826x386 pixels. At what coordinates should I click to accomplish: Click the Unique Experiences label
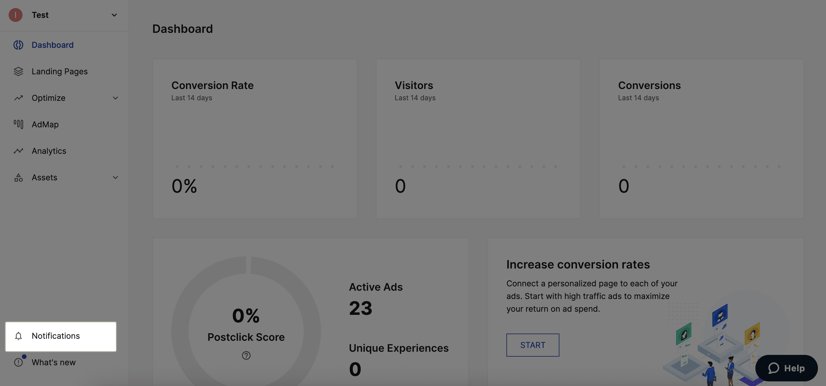coord(399,348)
